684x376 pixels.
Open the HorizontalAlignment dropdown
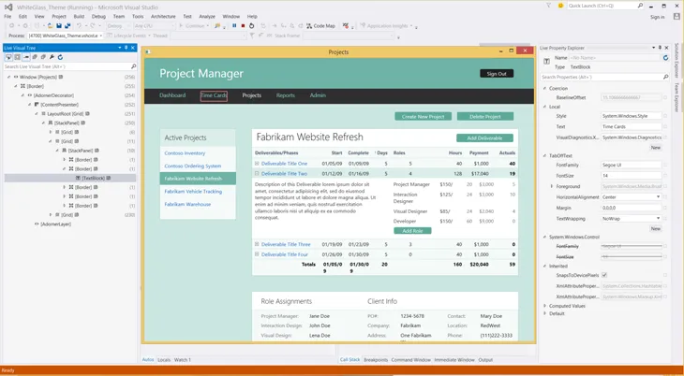(x=658, y=197)
